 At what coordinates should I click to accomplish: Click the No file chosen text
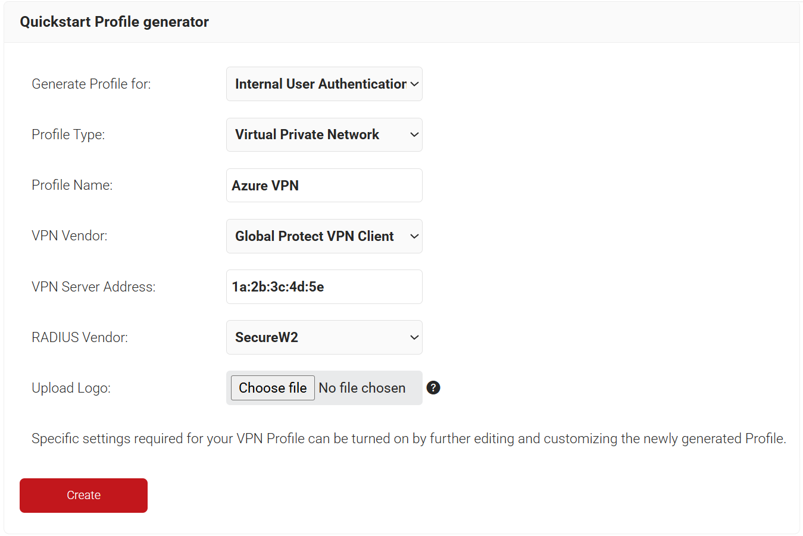coord(362,388)
